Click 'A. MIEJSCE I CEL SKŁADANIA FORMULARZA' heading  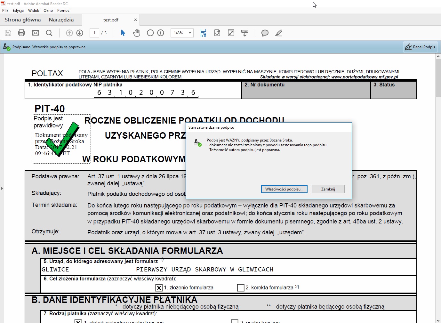(x=127, y=251)
